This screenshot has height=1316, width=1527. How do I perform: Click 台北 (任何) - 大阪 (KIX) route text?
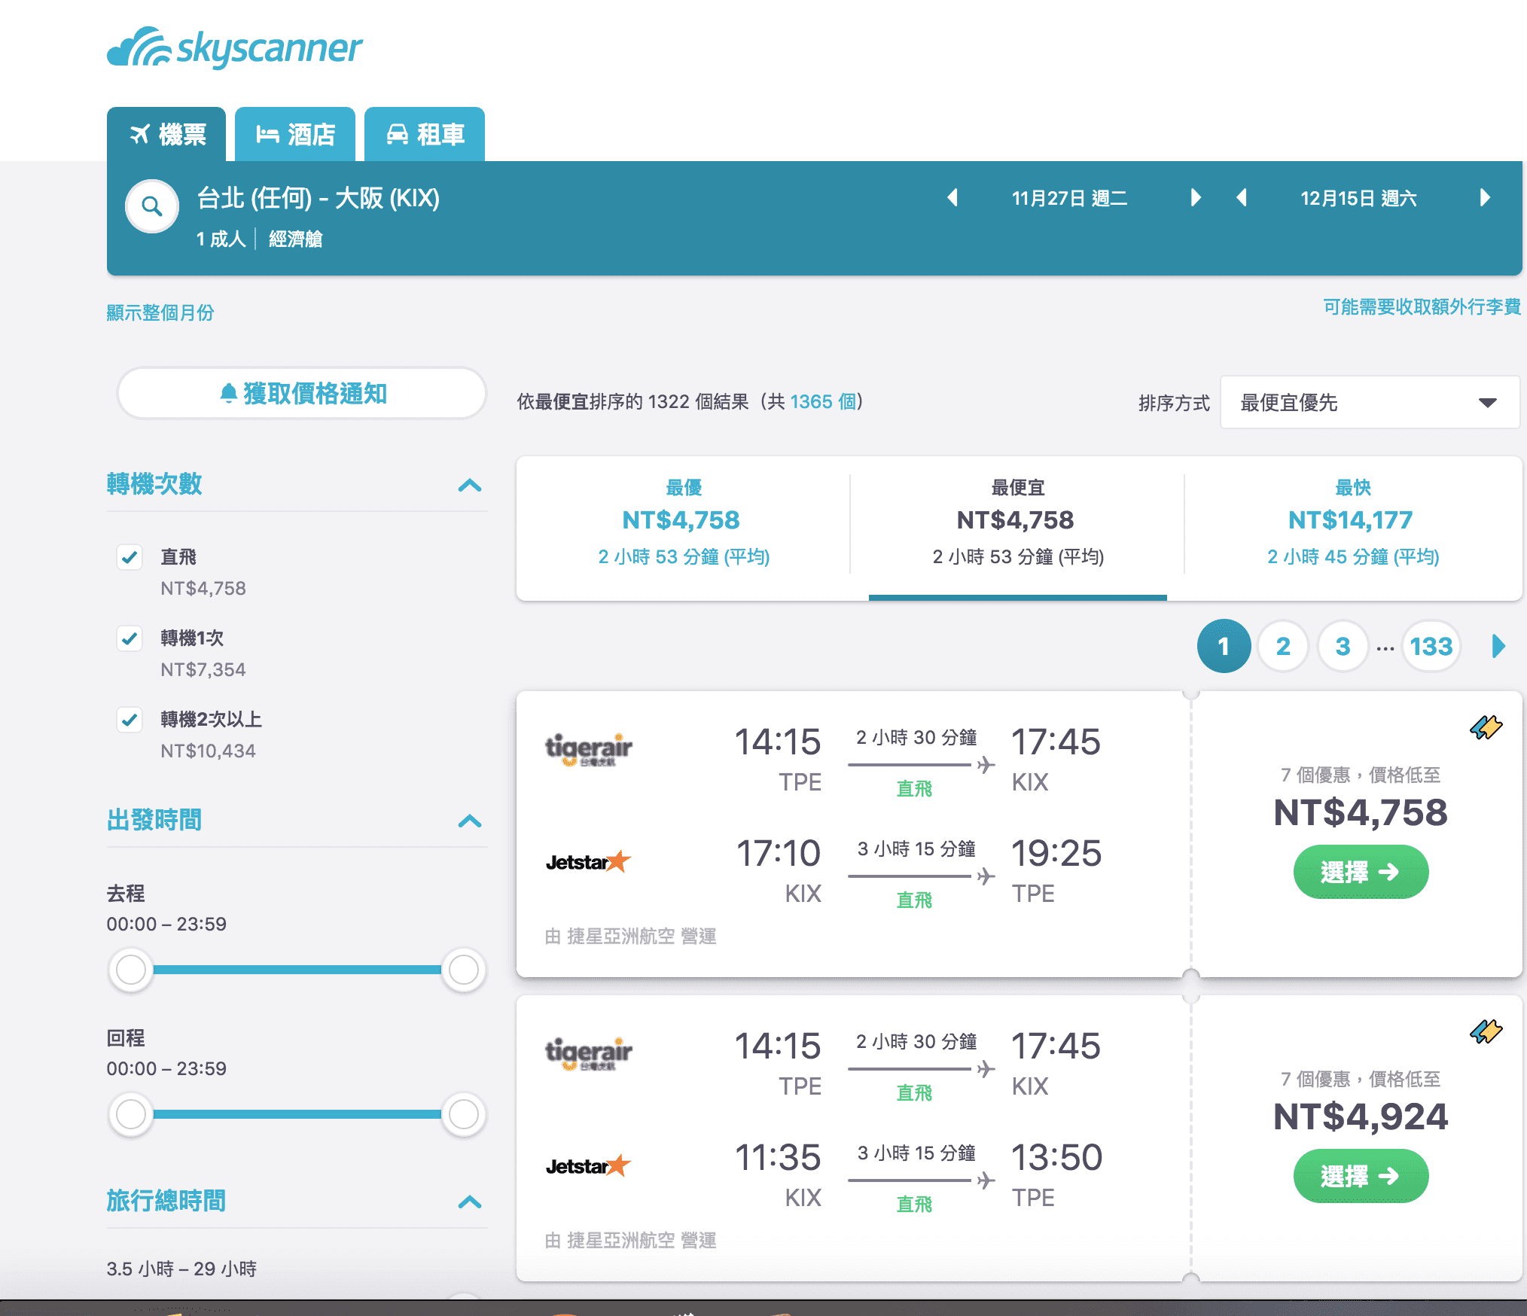319,198
